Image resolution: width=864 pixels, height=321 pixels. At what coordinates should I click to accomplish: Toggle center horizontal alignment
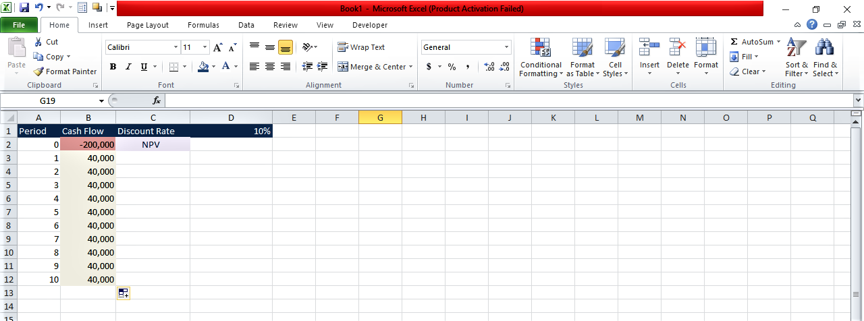tap(269, 67)
